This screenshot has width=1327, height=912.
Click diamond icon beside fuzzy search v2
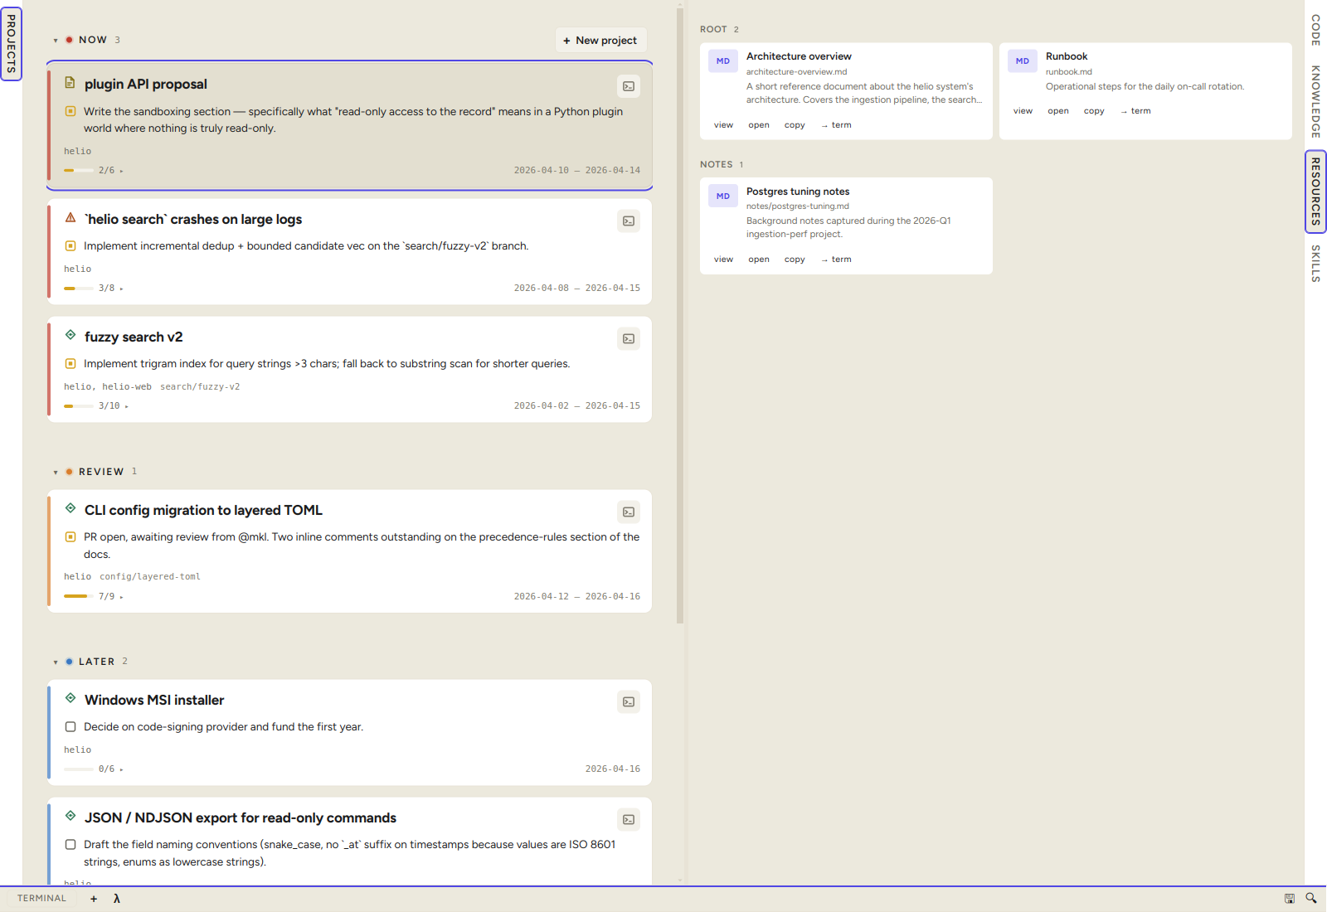point(70,335)
